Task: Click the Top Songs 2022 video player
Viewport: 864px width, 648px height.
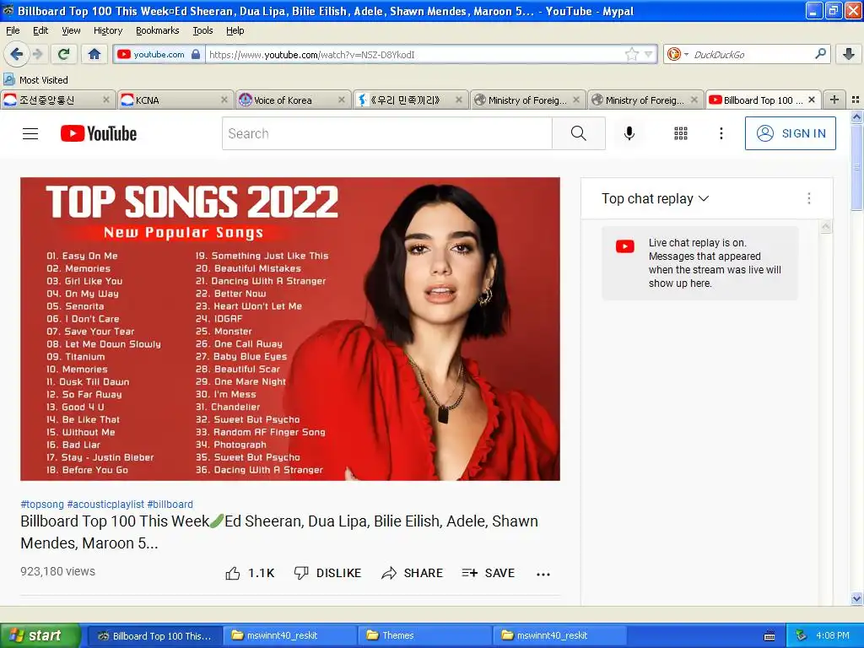Action: coord(290,329)
